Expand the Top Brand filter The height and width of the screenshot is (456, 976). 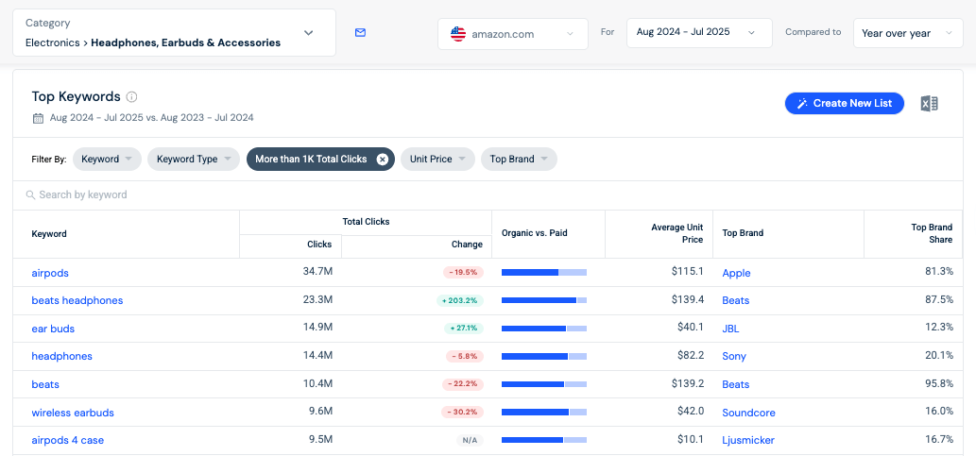coord(519,160)
